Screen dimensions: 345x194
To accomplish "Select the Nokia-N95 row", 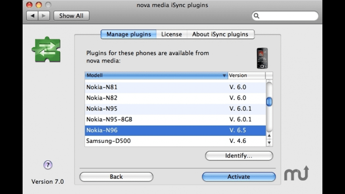I will tap(175, 109).
